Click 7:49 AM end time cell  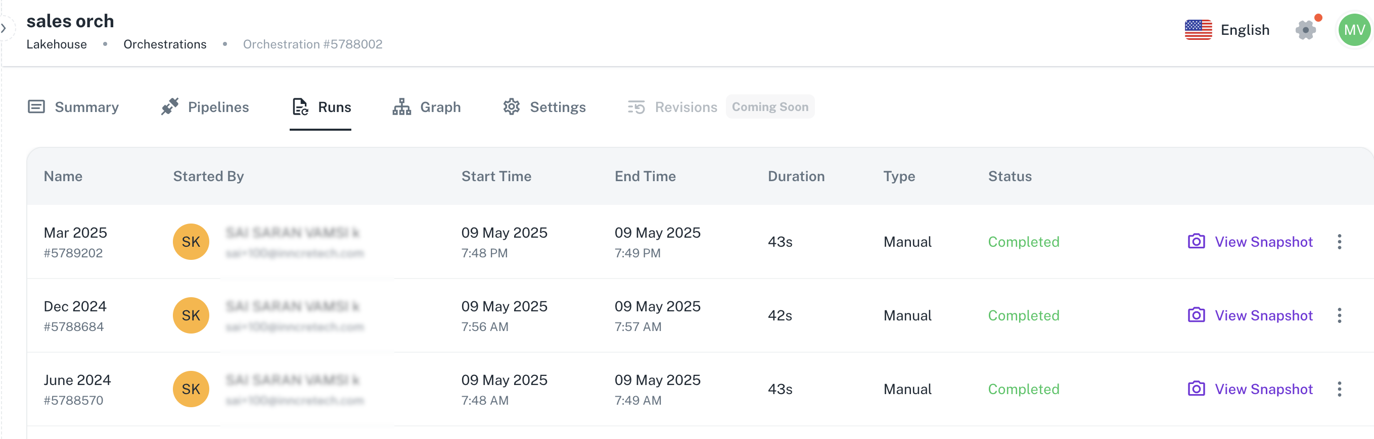pyautogui.click(x=638, y=401)
